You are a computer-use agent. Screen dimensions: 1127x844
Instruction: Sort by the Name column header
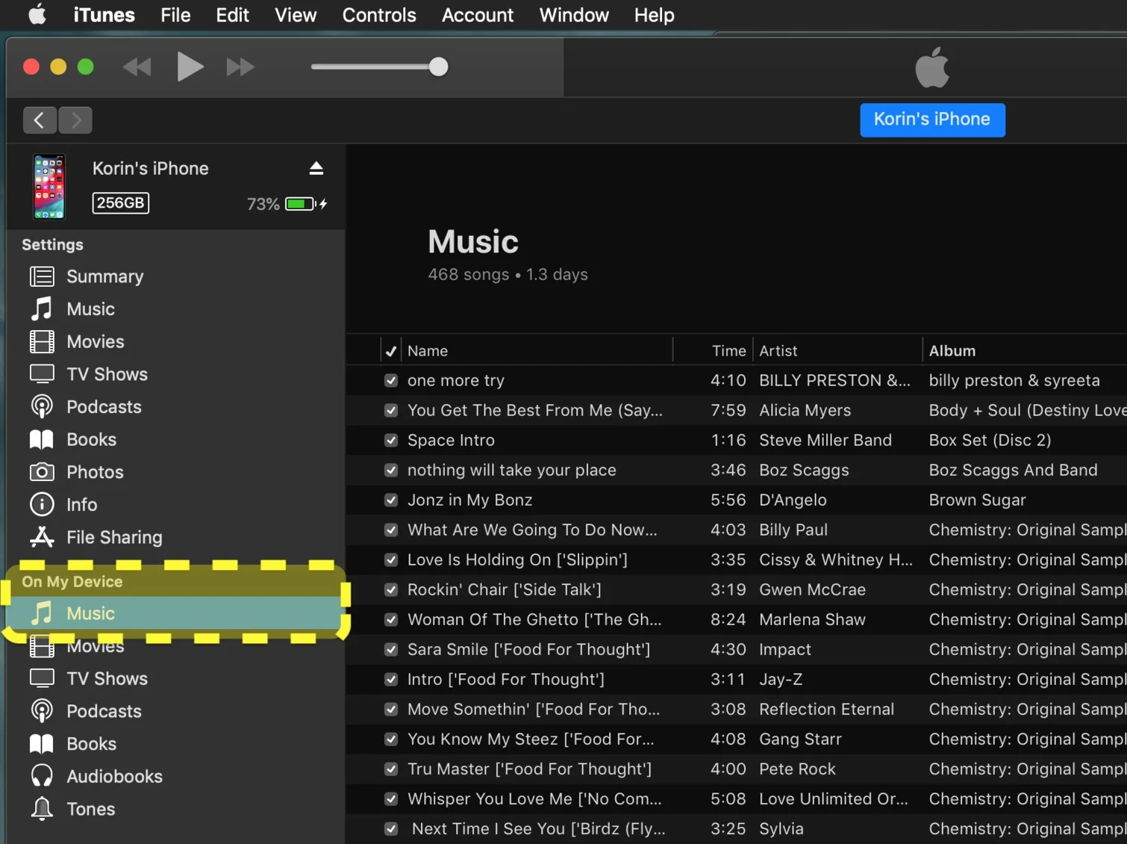537,350
